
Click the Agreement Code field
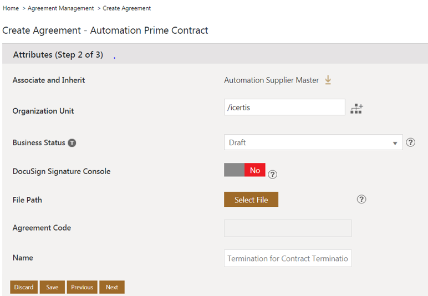[x=287, y=228]
